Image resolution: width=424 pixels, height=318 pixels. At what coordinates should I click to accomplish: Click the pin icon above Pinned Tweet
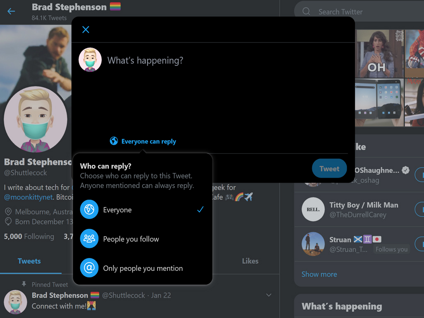click(24, 284)
